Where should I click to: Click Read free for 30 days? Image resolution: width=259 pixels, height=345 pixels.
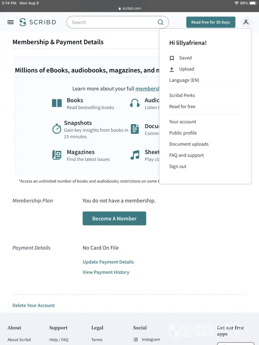point(211,22)
